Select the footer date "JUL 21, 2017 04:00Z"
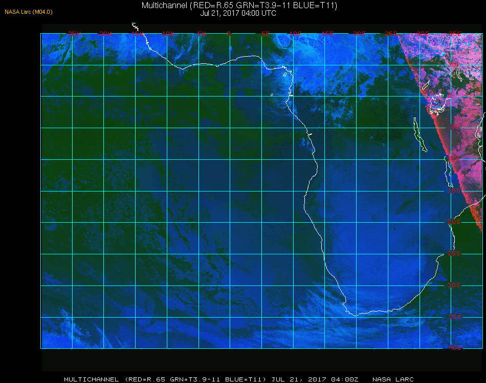Viewport: 486px width, 383px height. point(315,379)
